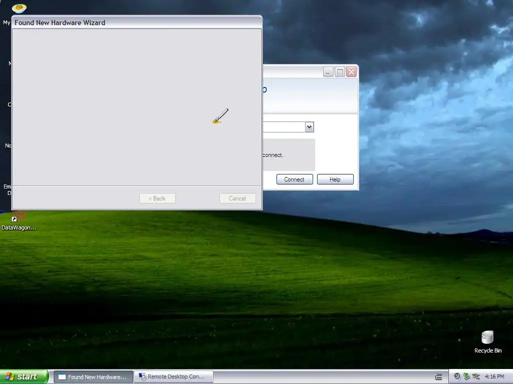This screenshot has width=513, height=384.
Task: Maximize the Remote Desktop Connection window
Action: [x=340, y=72]
